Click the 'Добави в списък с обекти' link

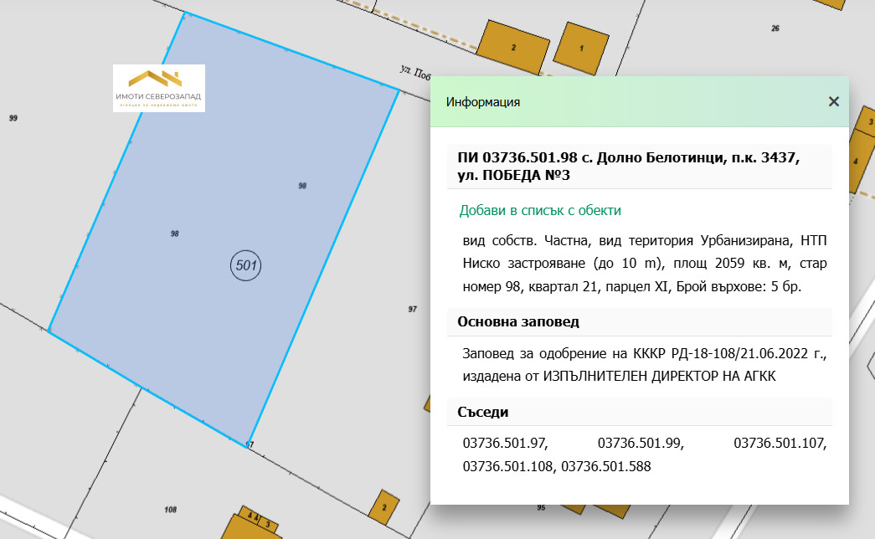click(540, 211)
